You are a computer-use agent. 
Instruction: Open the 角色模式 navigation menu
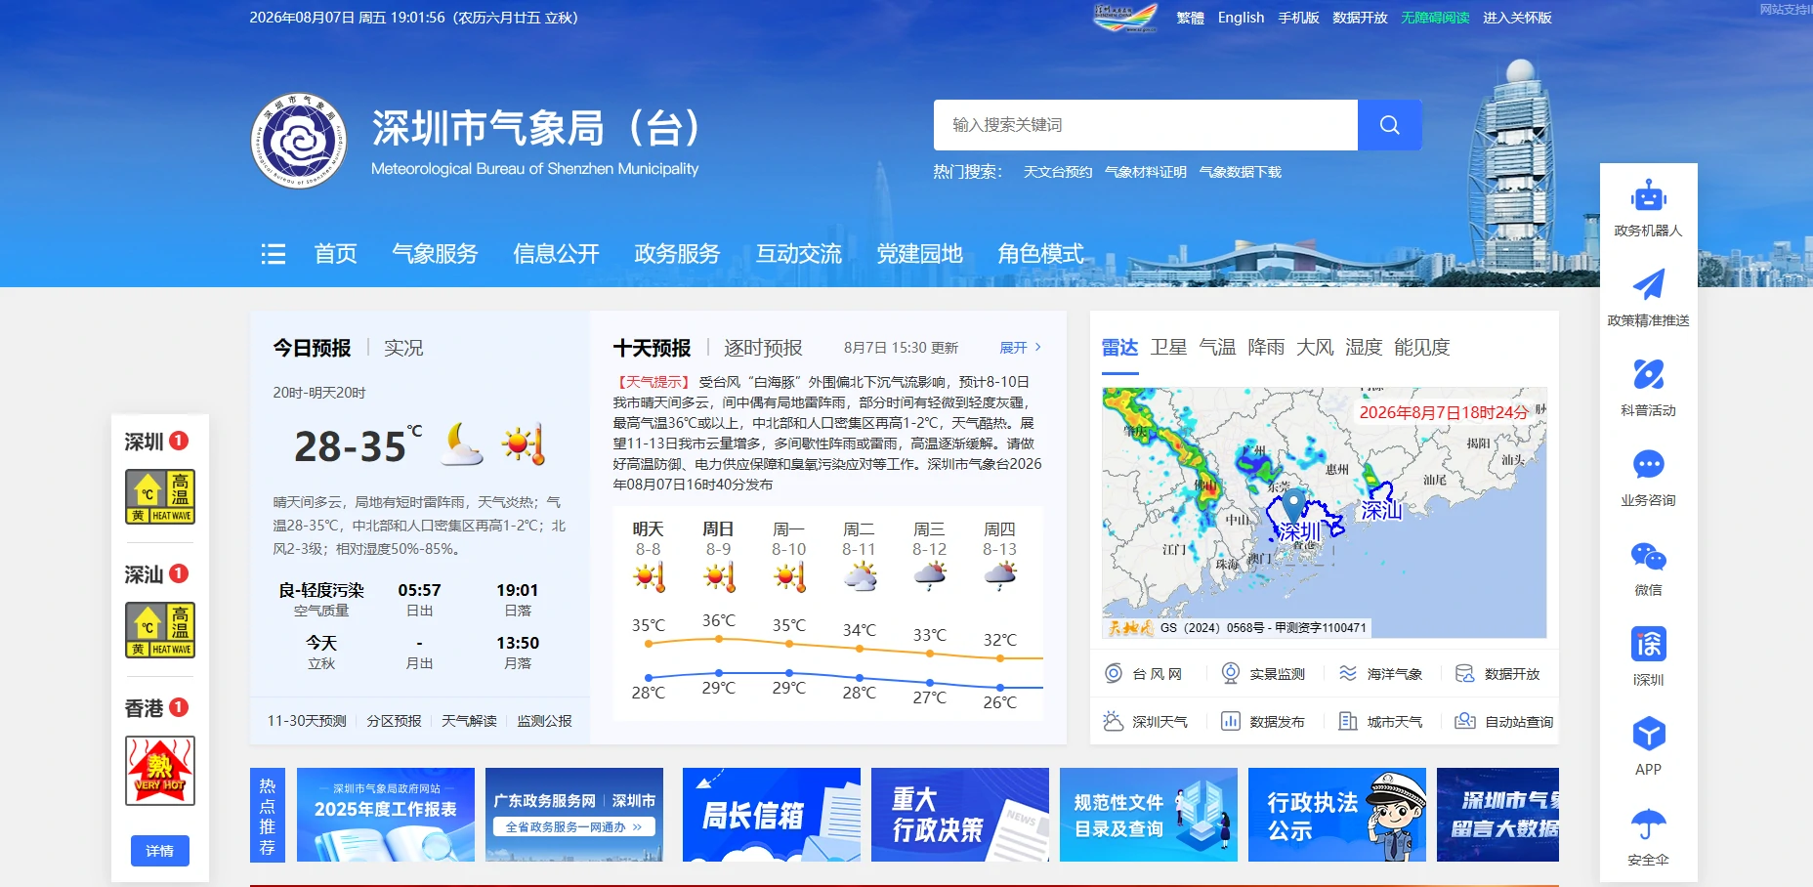coord(1040,254)
